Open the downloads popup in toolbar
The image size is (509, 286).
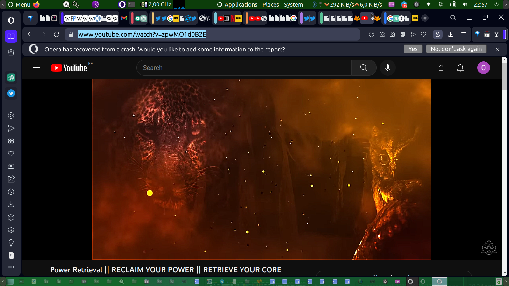point(450,34)
